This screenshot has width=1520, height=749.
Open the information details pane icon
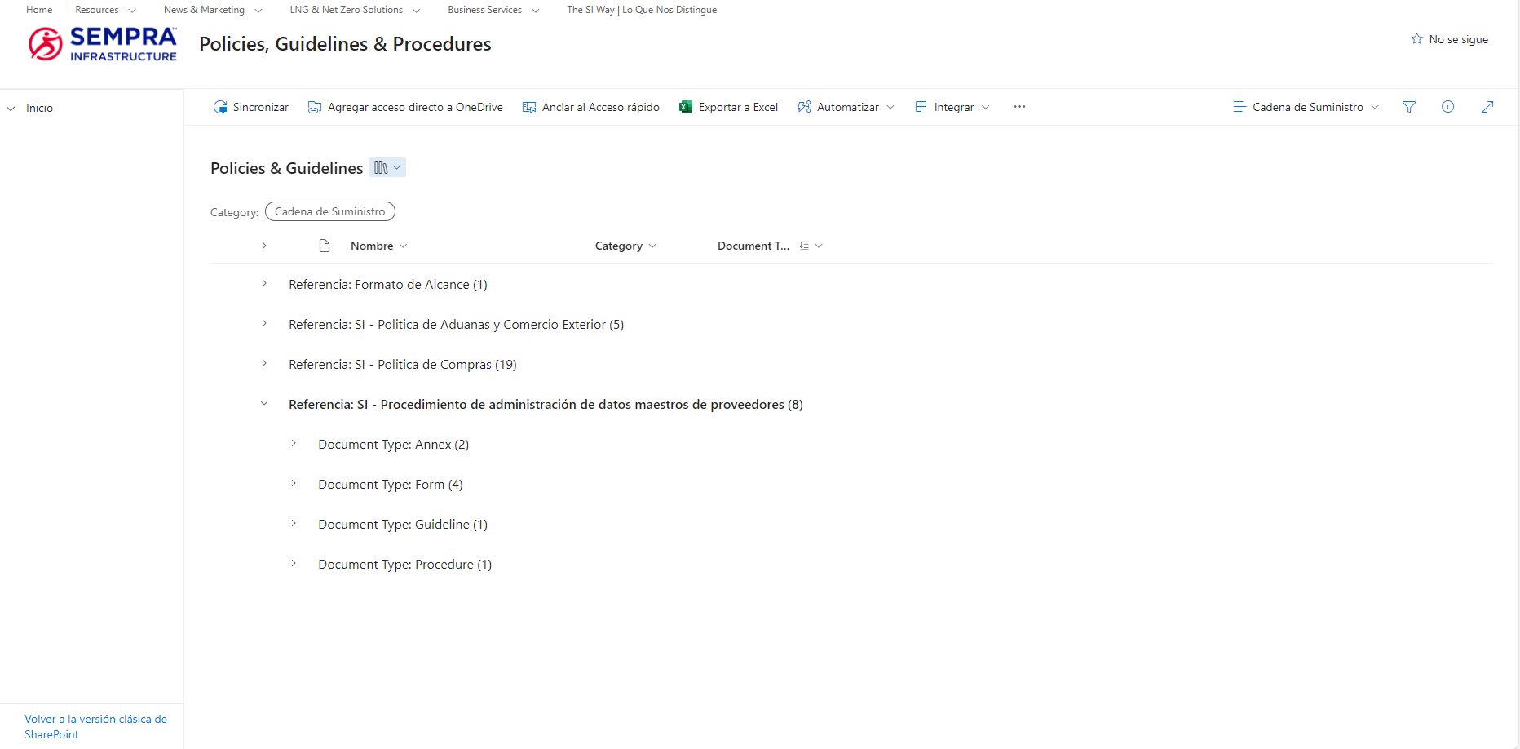[x=1447, y=107]
